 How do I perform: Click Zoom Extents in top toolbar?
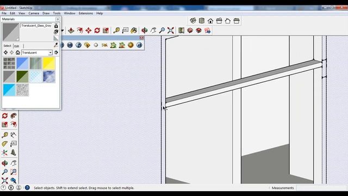(x=170, y=30)
